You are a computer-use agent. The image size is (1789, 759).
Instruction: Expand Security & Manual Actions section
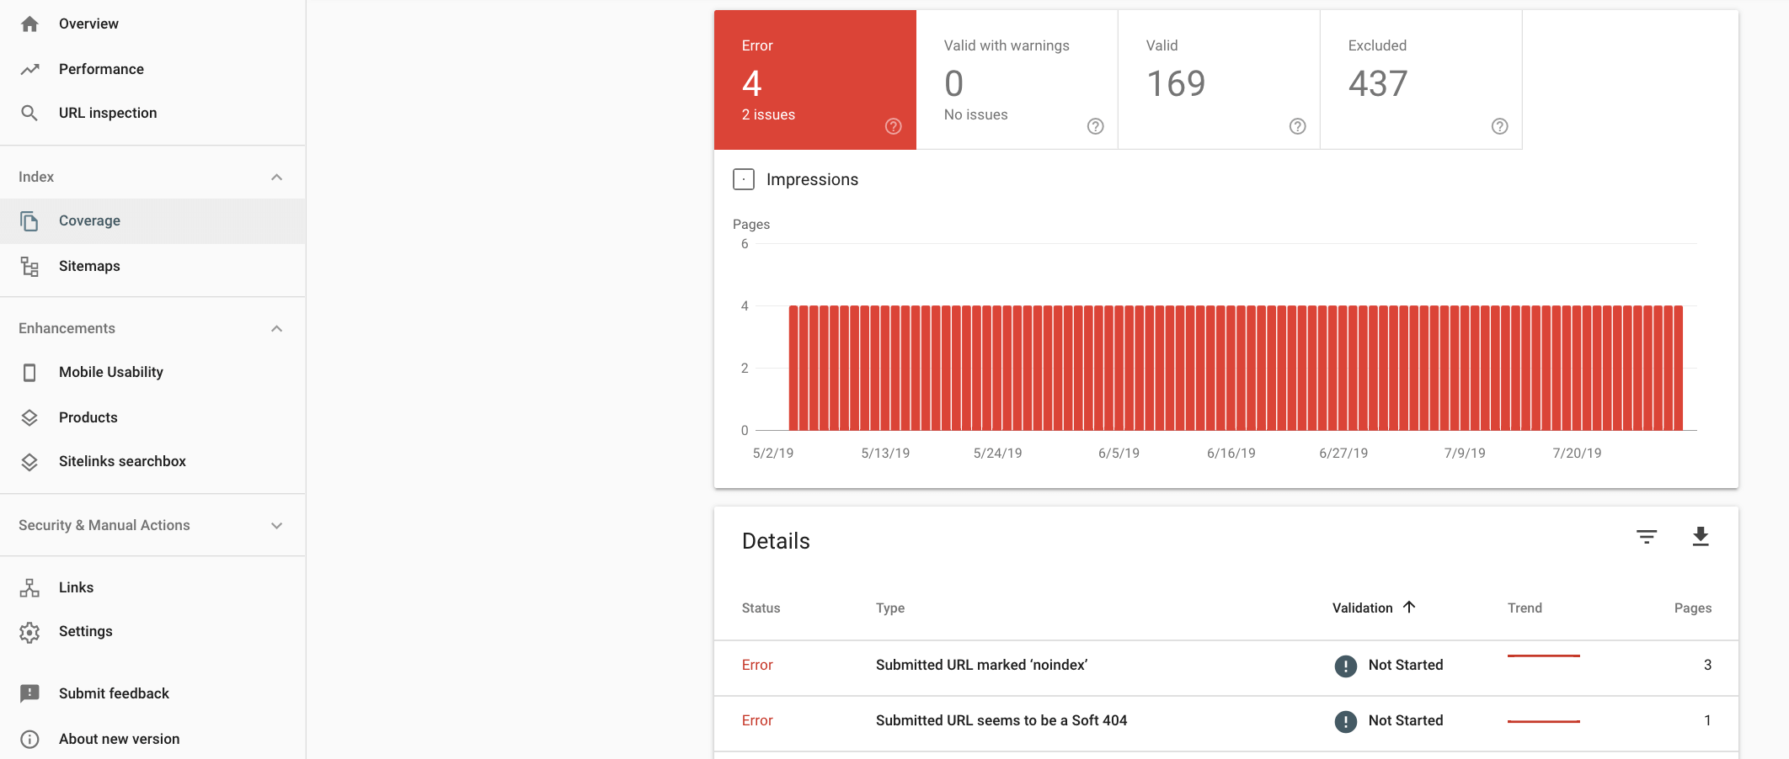pyautogui.click(x=276, y=525)
